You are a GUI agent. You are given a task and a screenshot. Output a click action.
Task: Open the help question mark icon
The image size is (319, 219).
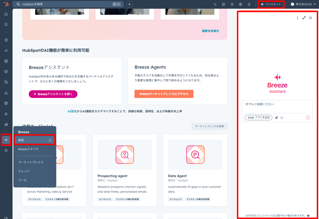(232, 4)
